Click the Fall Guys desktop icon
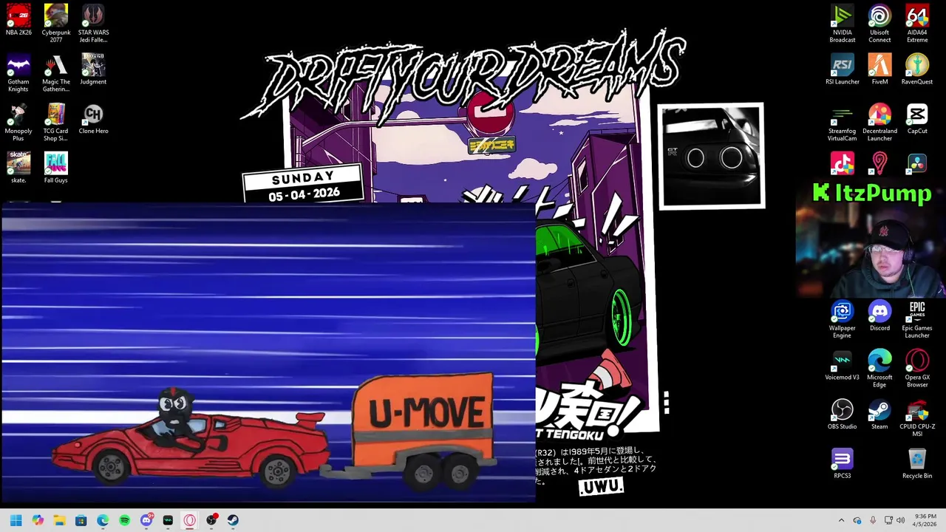The image size is (946, 532). pyautogui.click(x=56, y=168)
